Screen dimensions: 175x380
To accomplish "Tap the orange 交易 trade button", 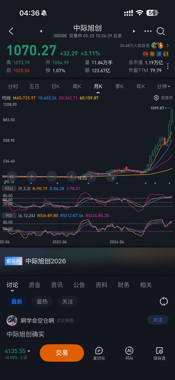I will click(62, 353).
